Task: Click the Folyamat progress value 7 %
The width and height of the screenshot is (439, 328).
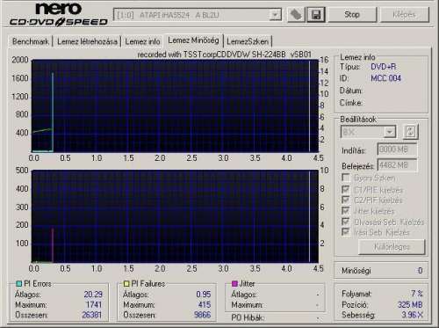Action: pyautogui.click(x=417, y=294)
